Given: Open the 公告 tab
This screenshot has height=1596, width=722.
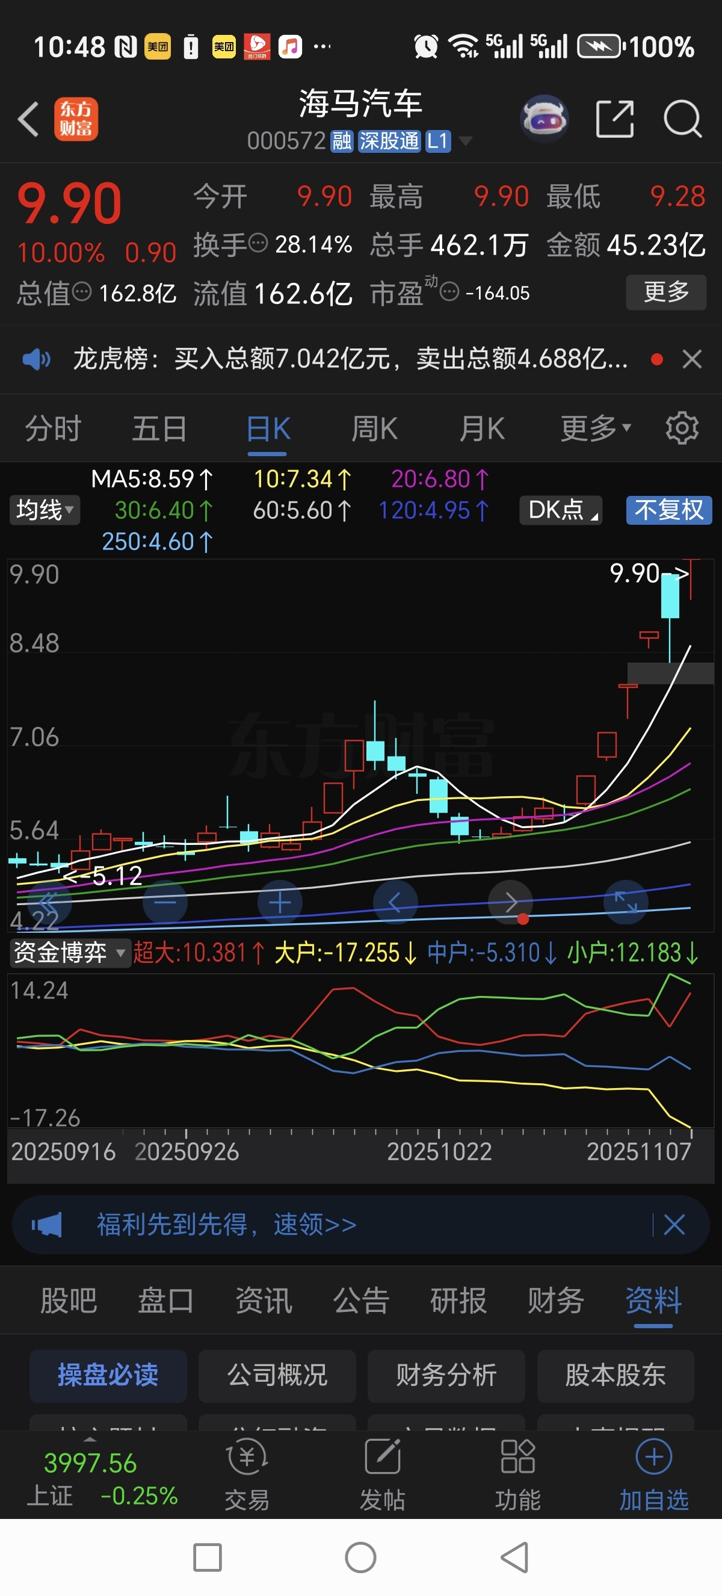Looking at the screenshot, I should tap(361, 1301).
